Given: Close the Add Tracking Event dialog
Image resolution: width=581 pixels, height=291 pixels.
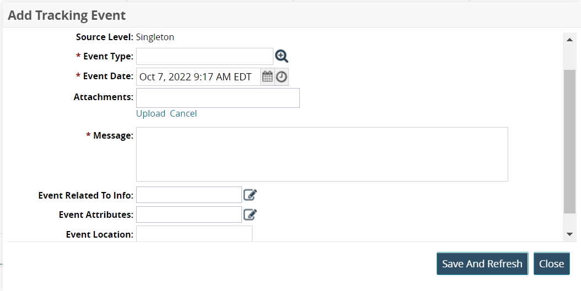Looking at the screenshot, I should pos(551,263).
